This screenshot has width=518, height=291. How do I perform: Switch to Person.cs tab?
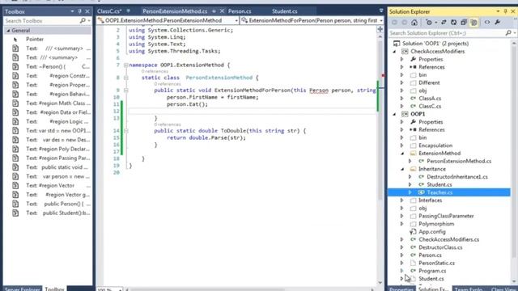point(240,11)
